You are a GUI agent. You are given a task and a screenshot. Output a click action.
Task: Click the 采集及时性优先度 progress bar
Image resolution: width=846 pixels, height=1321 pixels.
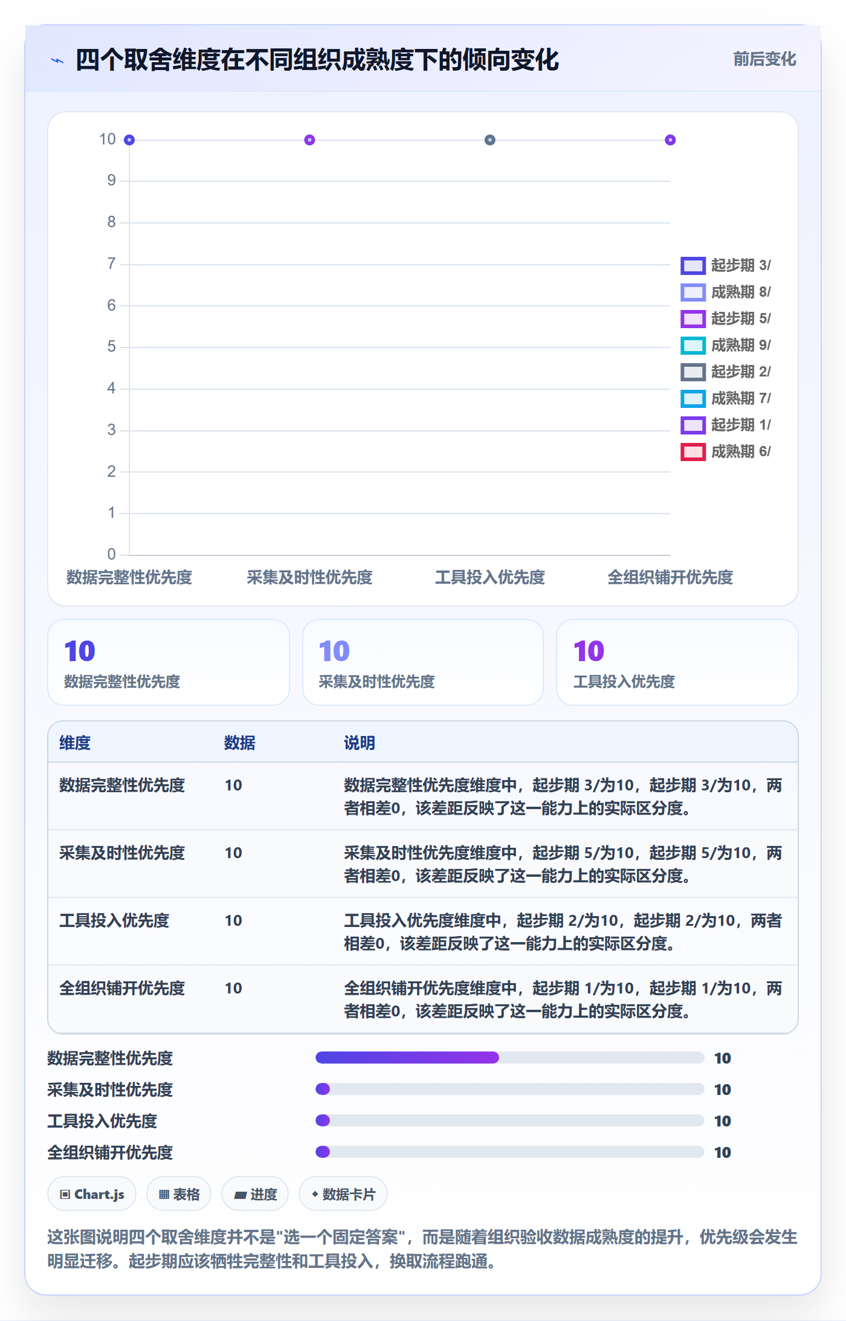coord(510,1089)
